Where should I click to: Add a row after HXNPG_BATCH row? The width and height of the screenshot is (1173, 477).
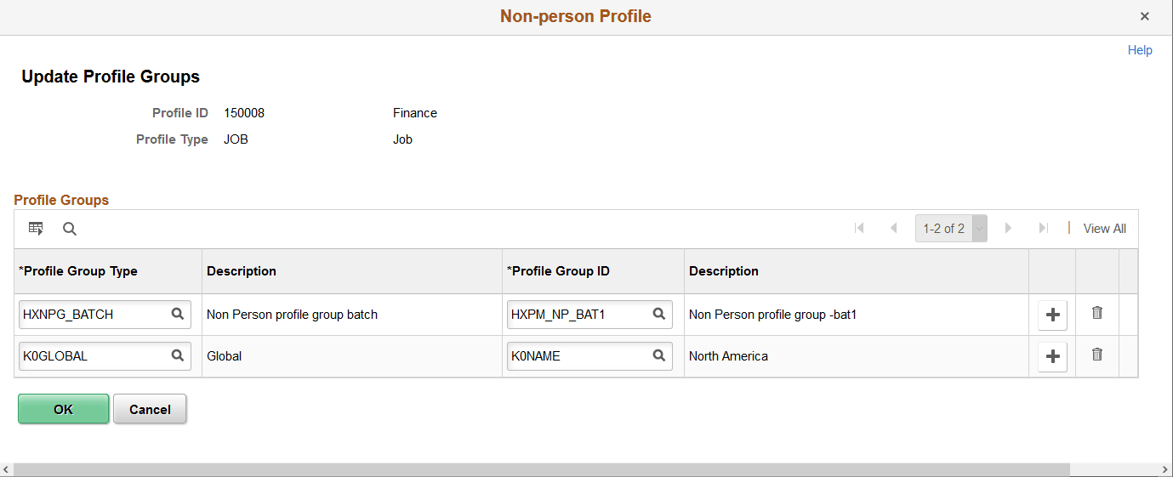pos(1053,315)
